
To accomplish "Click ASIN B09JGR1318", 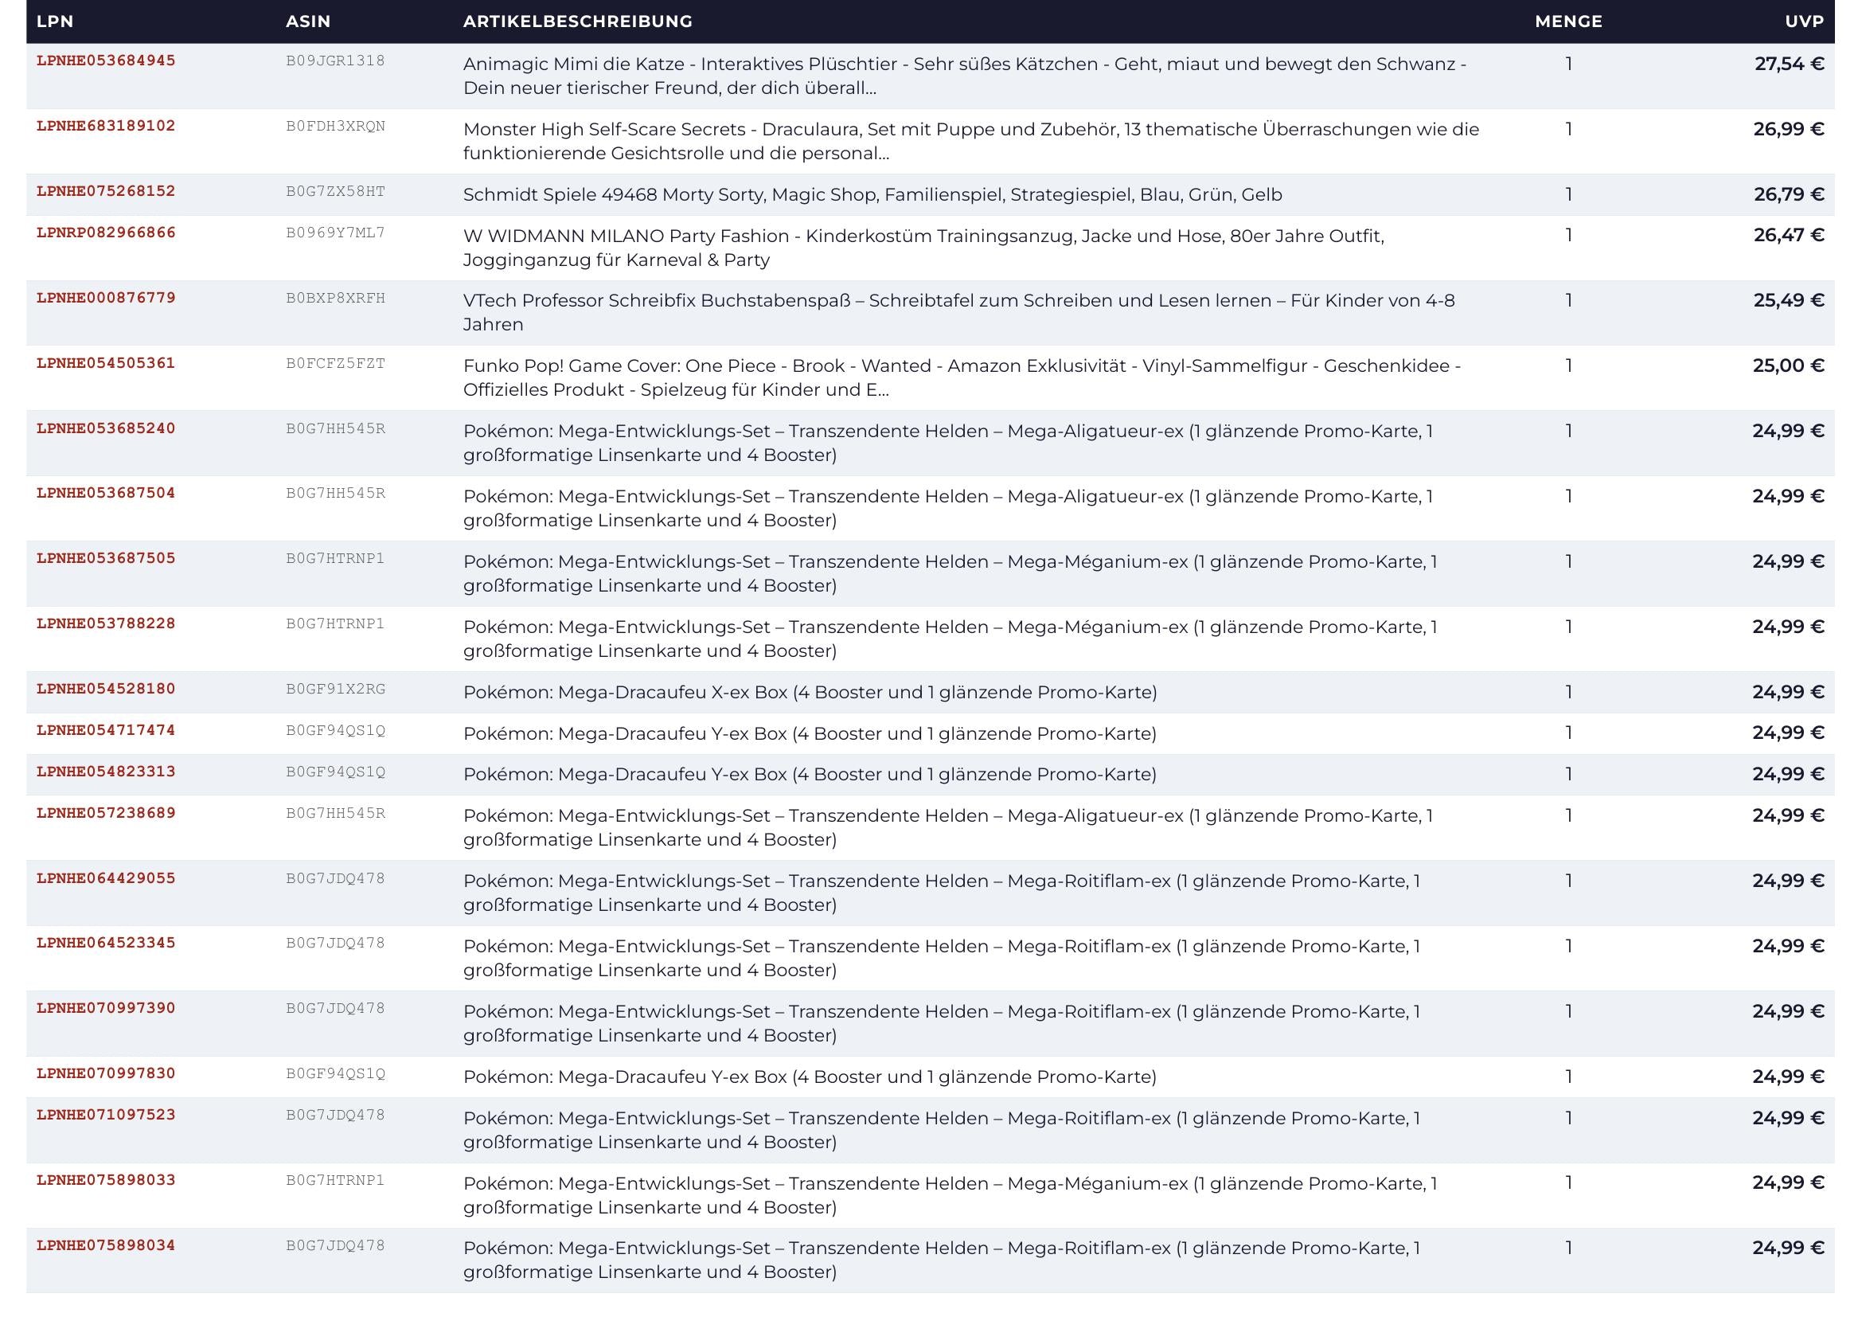I will click(336, 61).
